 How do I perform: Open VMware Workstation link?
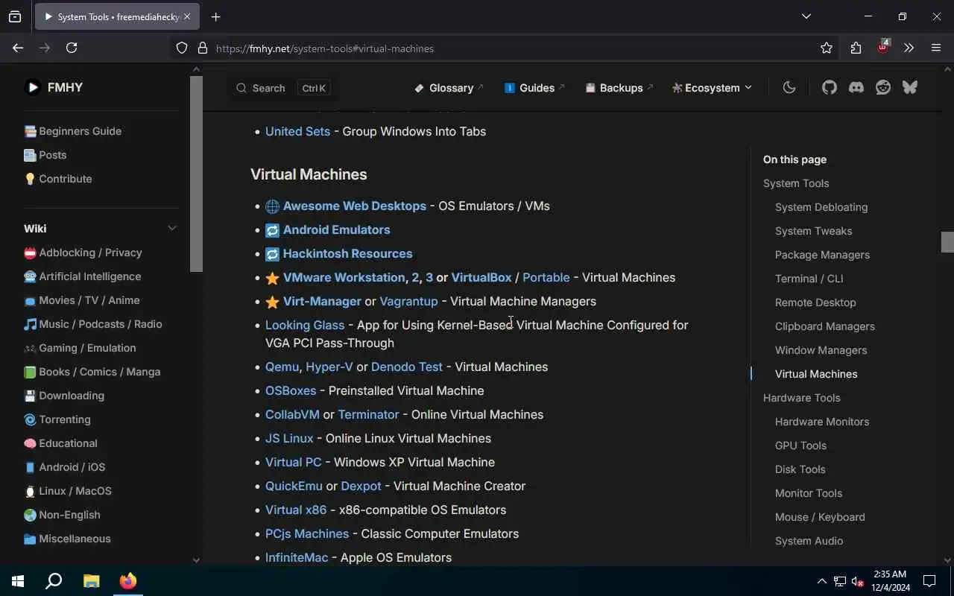(x=344, y=277)
